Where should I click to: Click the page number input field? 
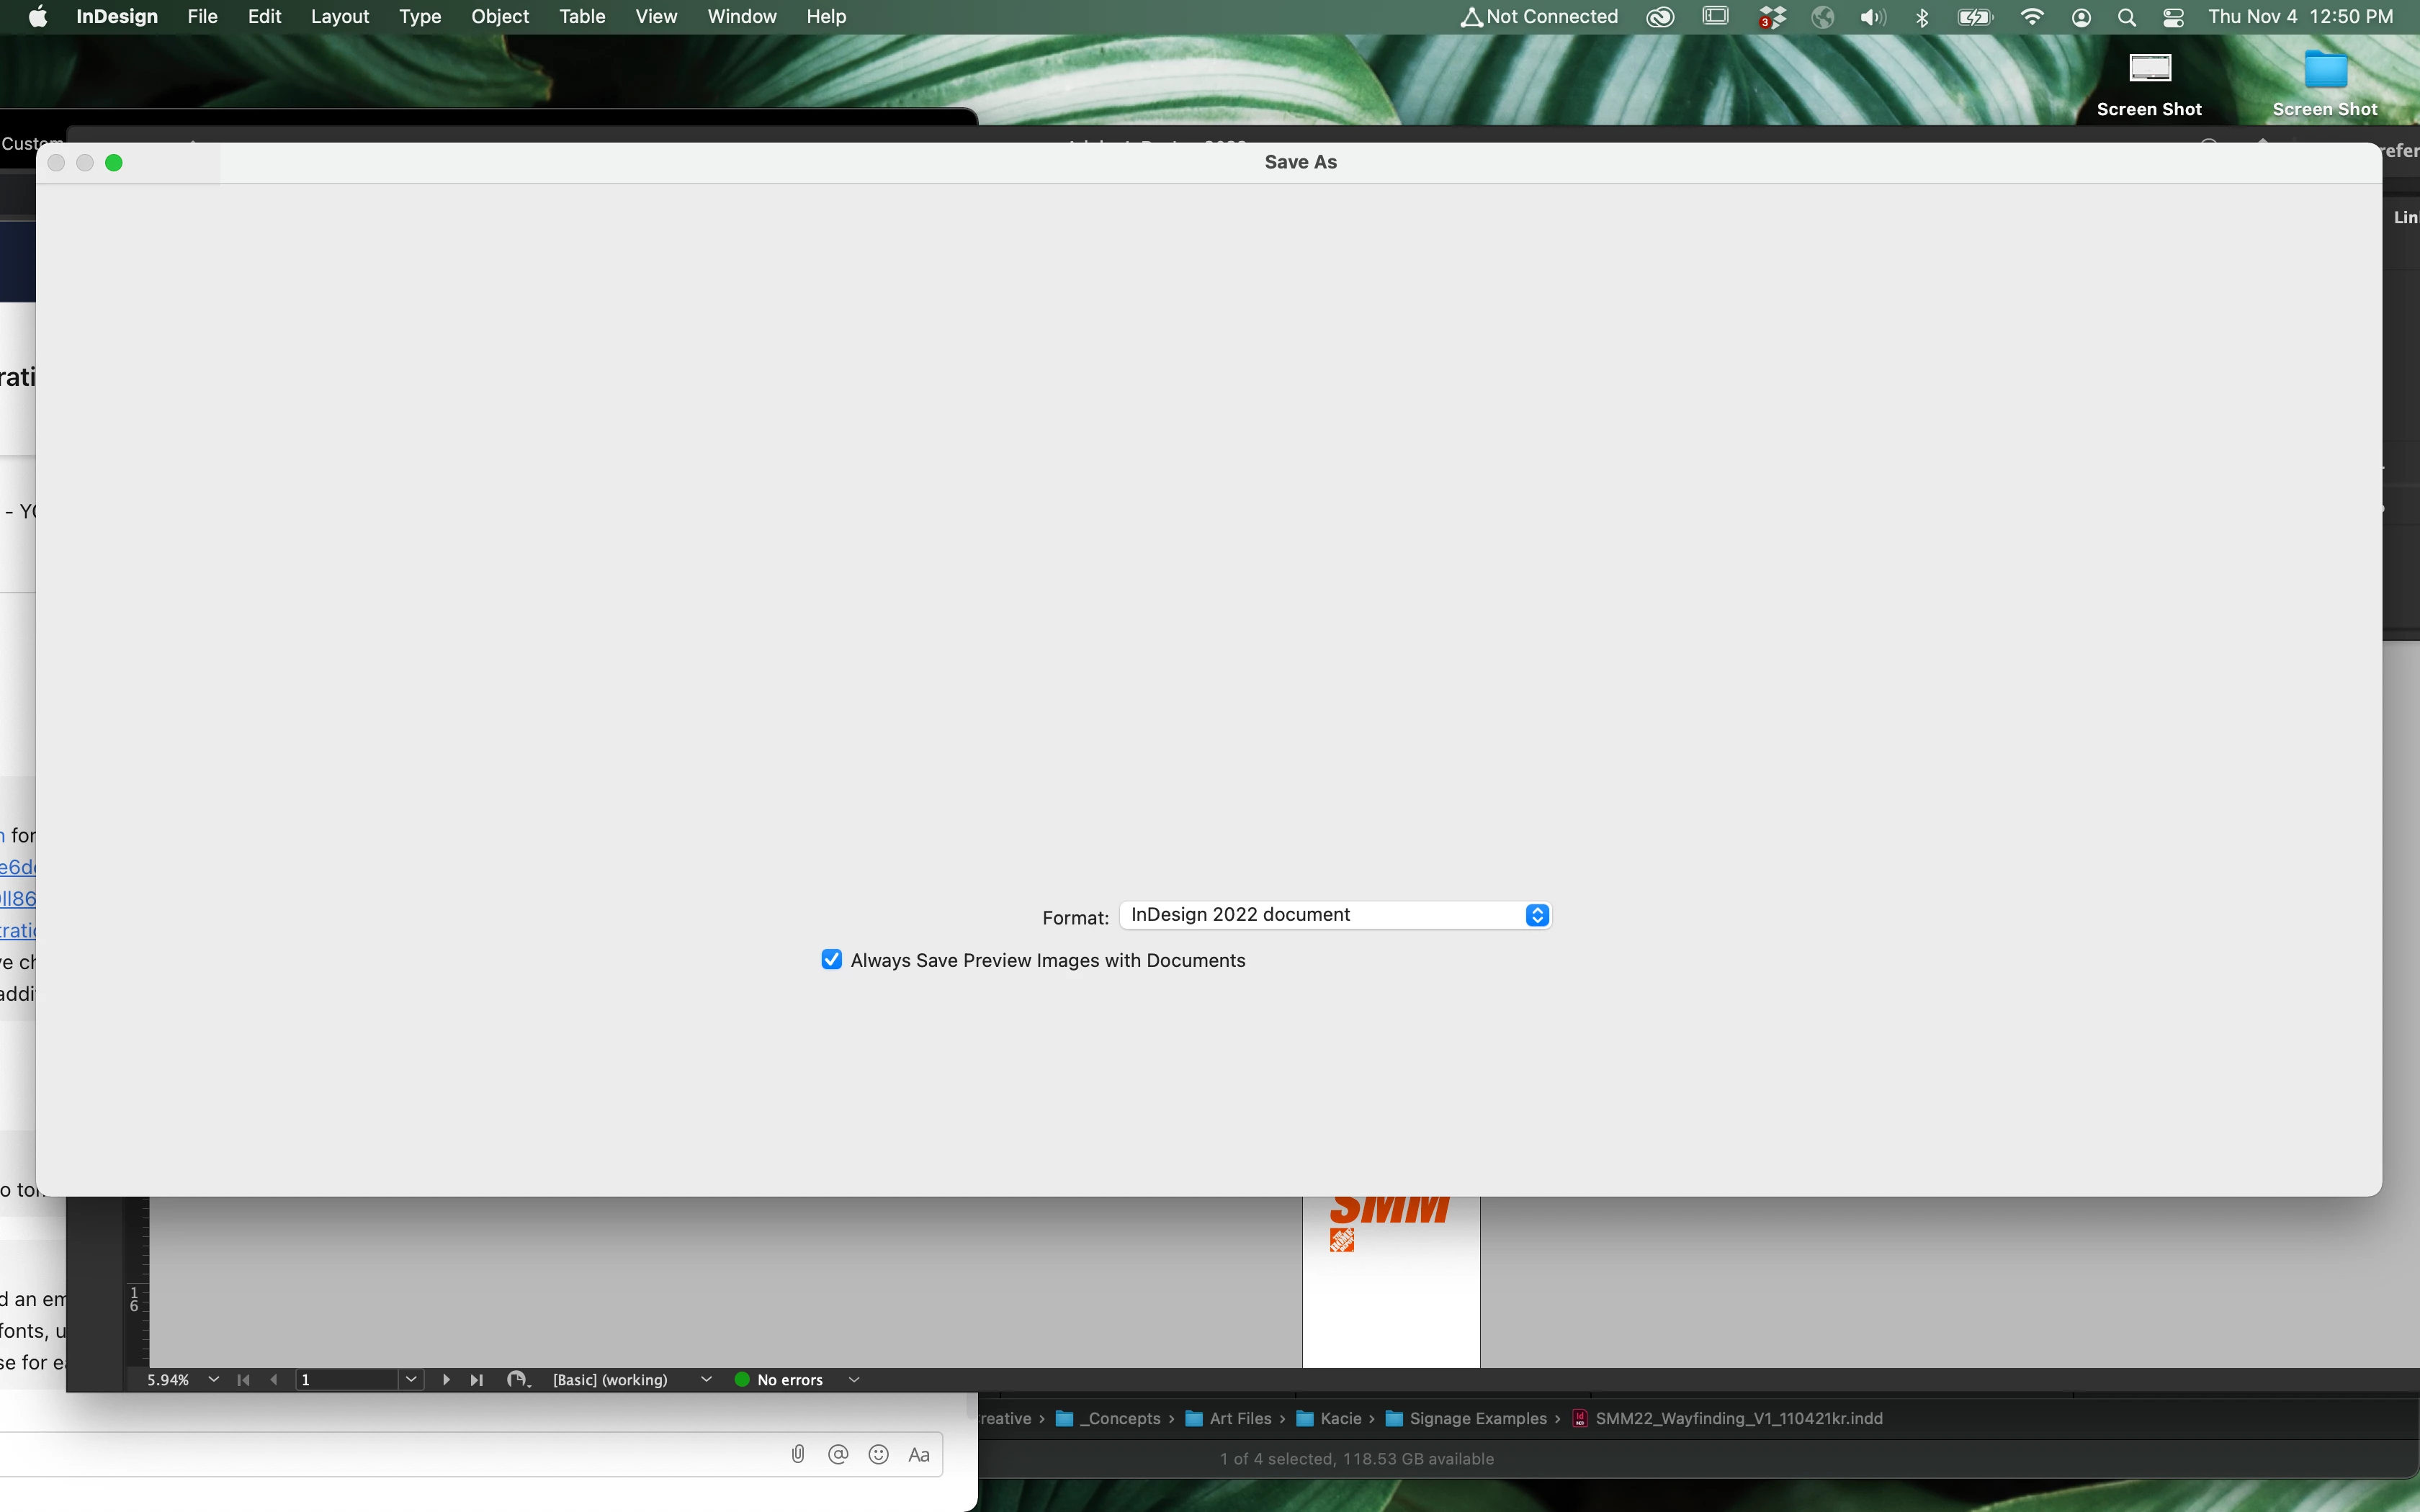click(346, 1379)
